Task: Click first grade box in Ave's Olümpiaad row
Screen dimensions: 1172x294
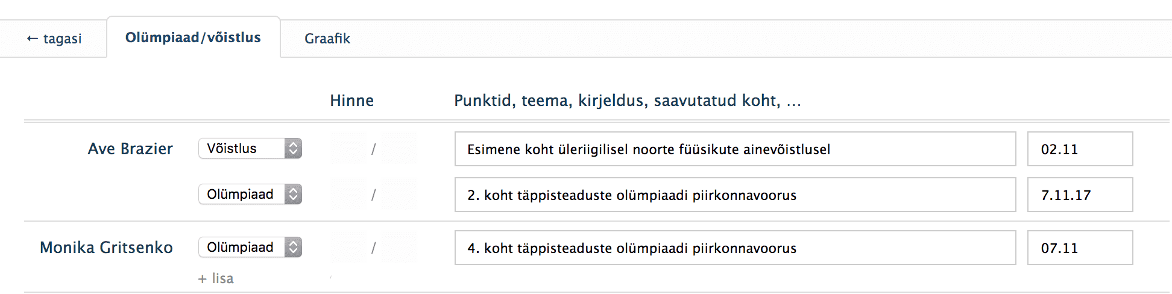Action: coord(348,194)
